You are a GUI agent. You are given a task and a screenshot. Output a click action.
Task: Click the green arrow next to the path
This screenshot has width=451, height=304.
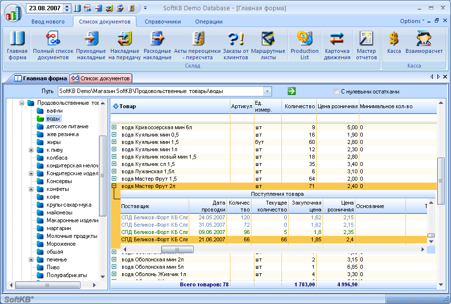point(292,91)
